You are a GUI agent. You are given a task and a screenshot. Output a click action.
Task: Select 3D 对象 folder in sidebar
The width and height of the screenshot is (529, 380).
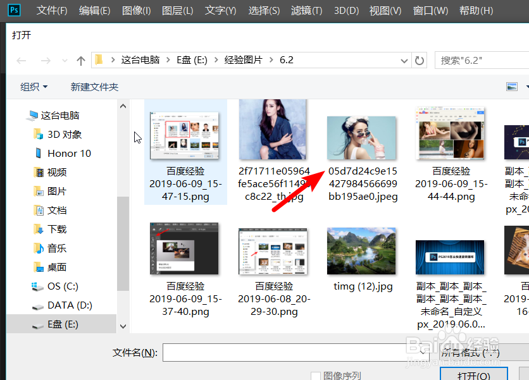point(64,135)
